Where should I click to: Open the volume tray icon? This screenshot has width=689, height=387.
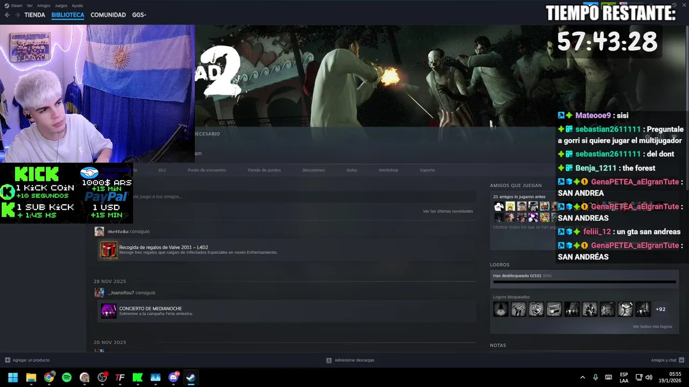click(x=649, y=377)
